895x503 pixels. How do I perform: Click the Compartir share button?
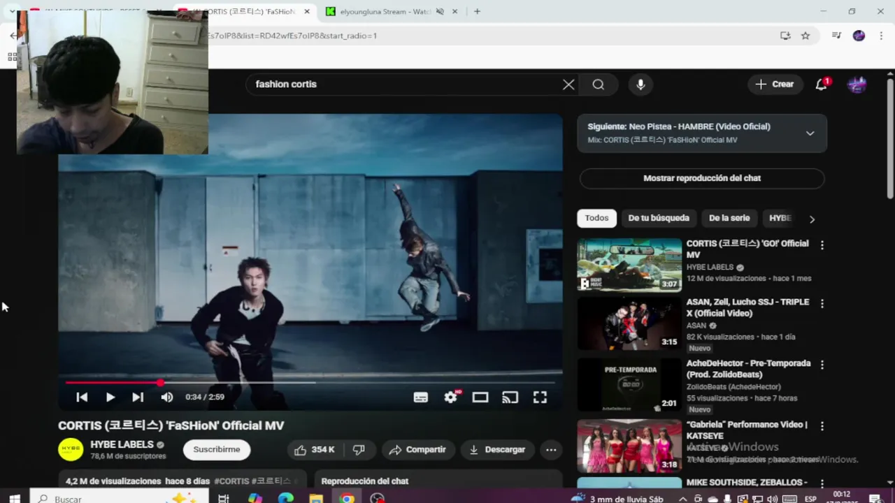[x=417, y=450]
